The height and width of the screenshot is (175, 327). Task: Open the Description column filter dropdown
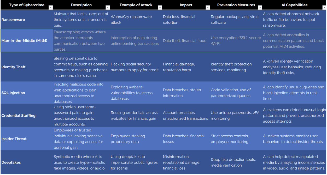pyautogui.click(x=107, y=8)
